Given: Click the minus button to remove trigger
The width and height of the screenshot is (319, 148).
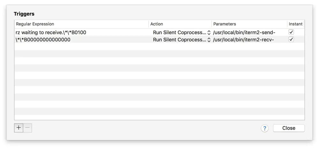Looking at the screenshot, I should (x=27, y=128).
